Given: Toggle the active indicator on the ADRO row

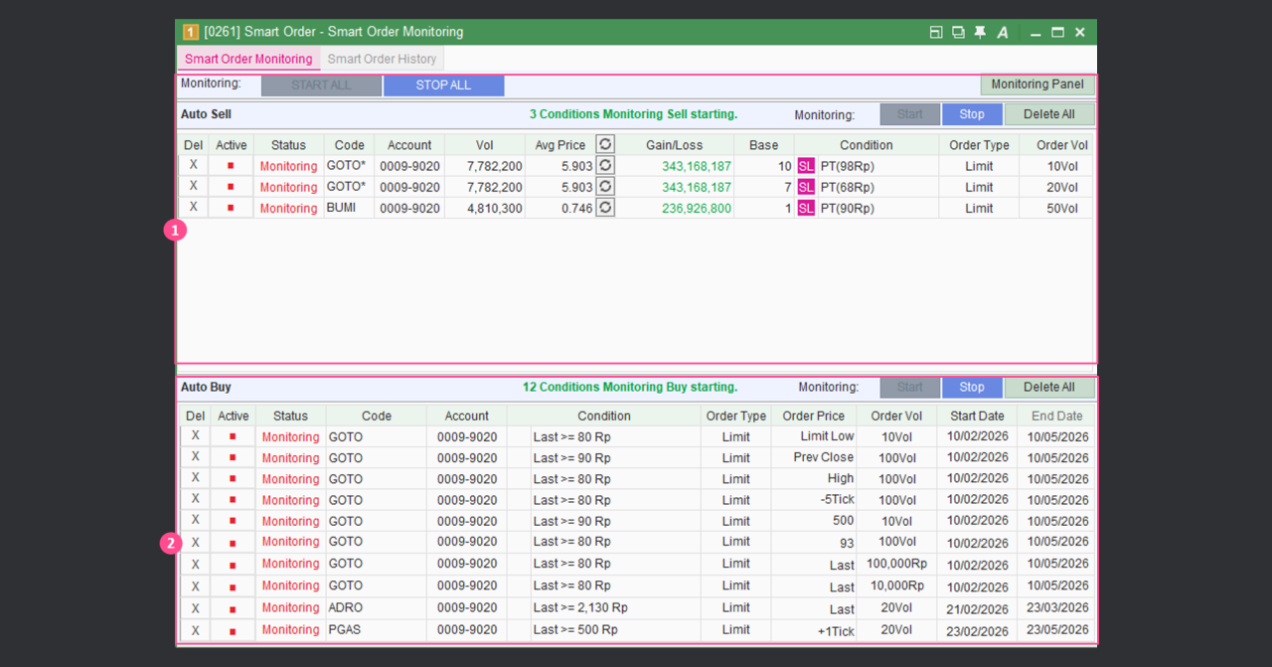Looking at the screenshot, I should pos(233,608).
